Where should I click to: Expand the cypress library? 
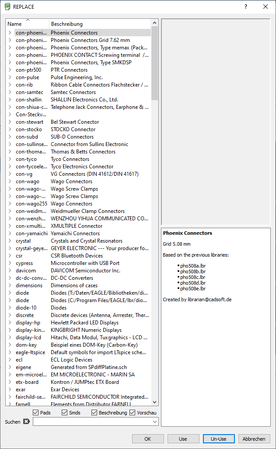(10, 263)
